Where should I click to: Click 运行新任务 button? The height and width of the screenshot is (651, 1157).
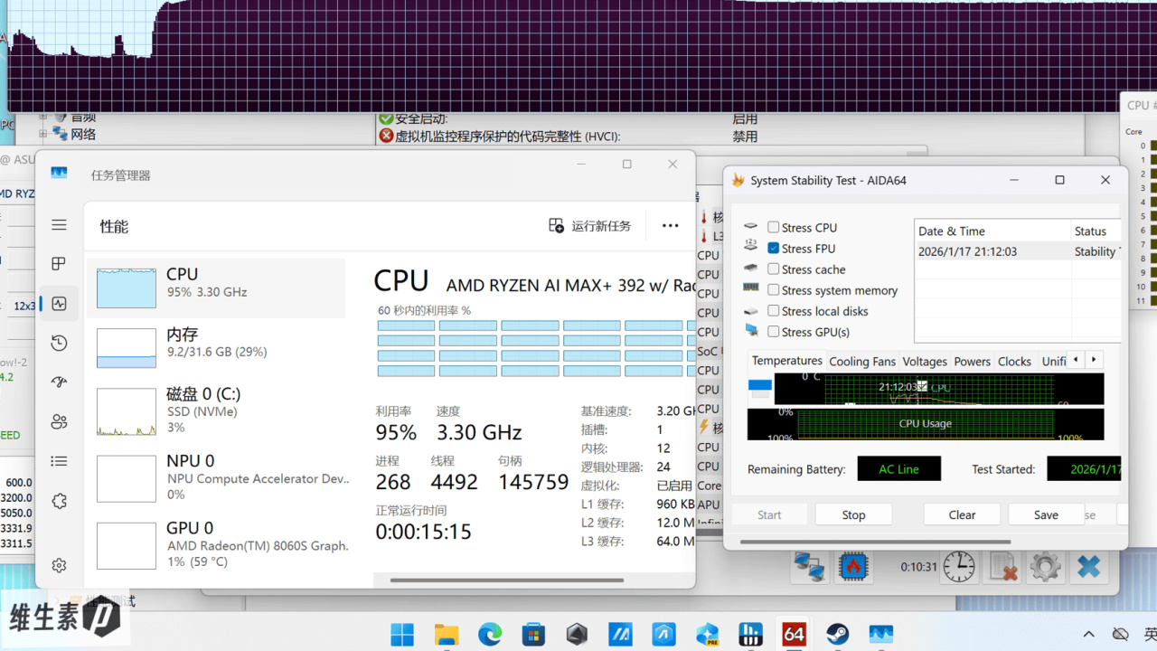click(590, 226)
